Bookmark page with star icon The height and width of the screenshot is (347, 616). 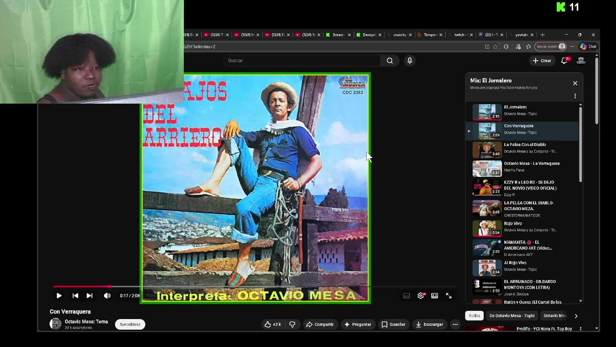[x=496, y=47]
